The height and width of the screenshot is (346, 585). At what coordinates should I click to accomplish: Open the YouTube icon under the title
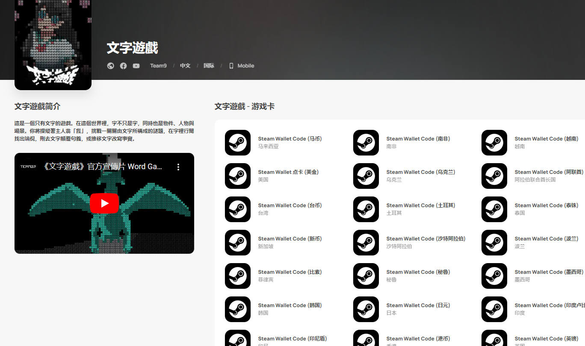coord(136,66)
